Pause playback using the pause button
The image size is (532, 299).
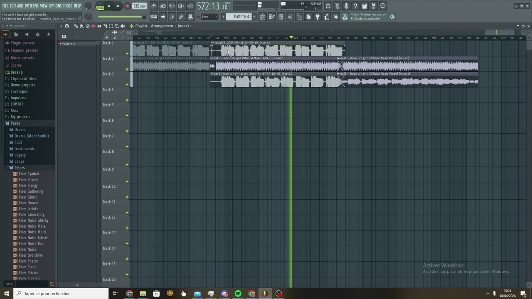(x=109, y=6)
